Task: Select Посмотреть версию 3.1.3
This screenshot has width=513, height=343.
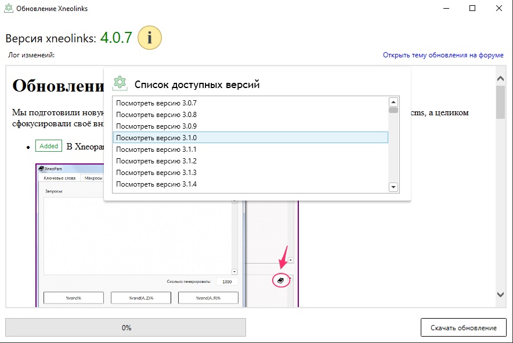Action: pyautogui.click(x=251, y=173)
